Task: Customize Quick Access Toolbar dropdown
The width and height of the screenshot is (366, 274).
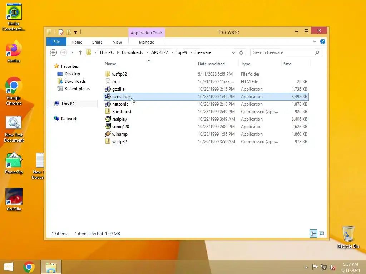Action: point(76,32)
